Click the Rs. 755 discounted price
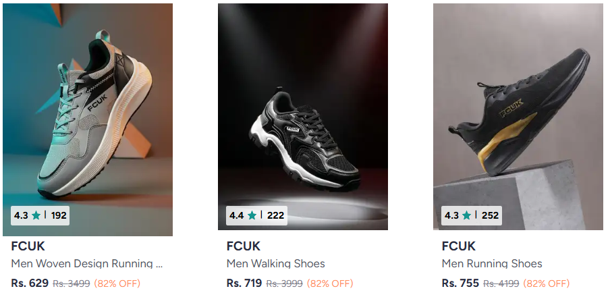 click(460, 283)
